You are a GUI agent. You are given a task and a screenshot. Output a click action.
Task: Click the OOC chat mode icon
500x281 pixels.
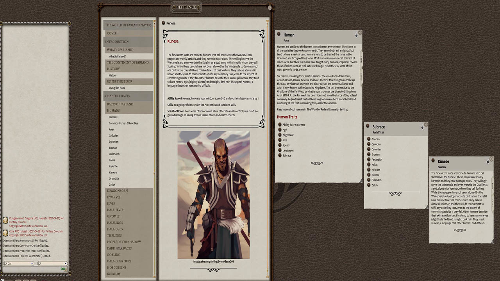[x=63, y=269]
